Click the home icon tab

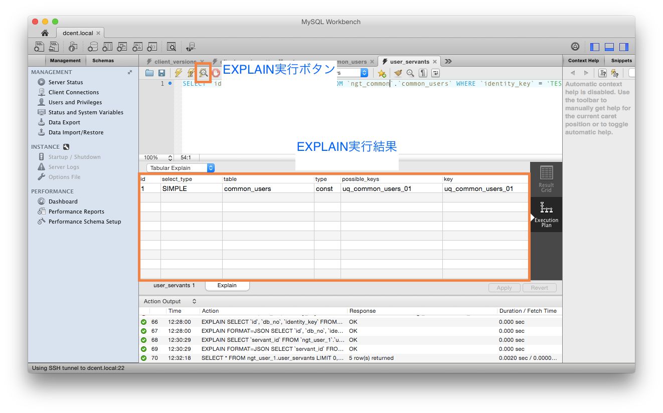tap(45, 33)
